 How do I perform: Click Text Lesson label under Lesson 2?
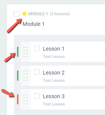tap(54, 80)
